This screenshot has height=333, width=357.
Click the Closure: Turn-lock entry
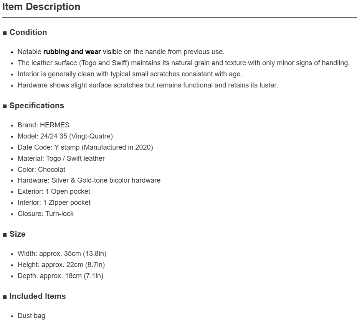(46, 214)
